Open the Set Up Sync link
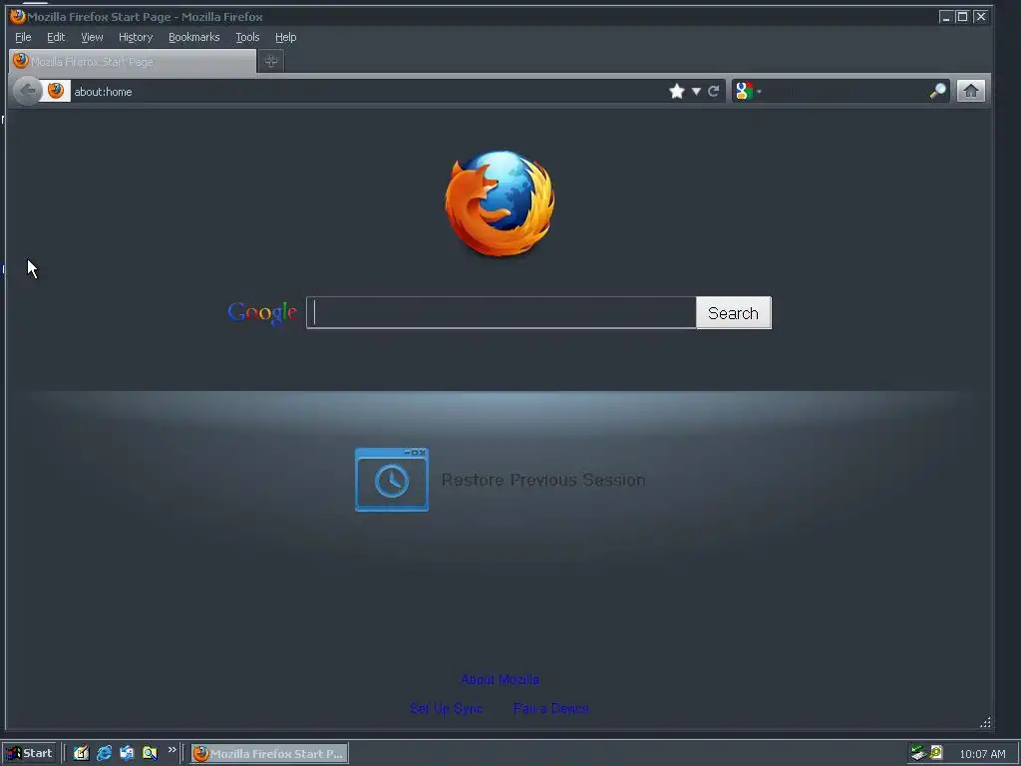This screenshot has width=1021, height=766. [x=446, y=708]
